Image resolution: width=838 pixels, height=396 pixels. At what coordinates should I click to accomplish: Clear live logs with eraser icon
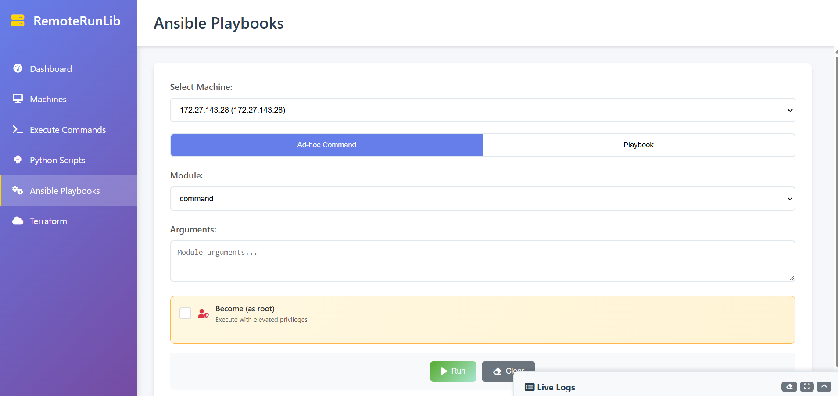point(789,387)
